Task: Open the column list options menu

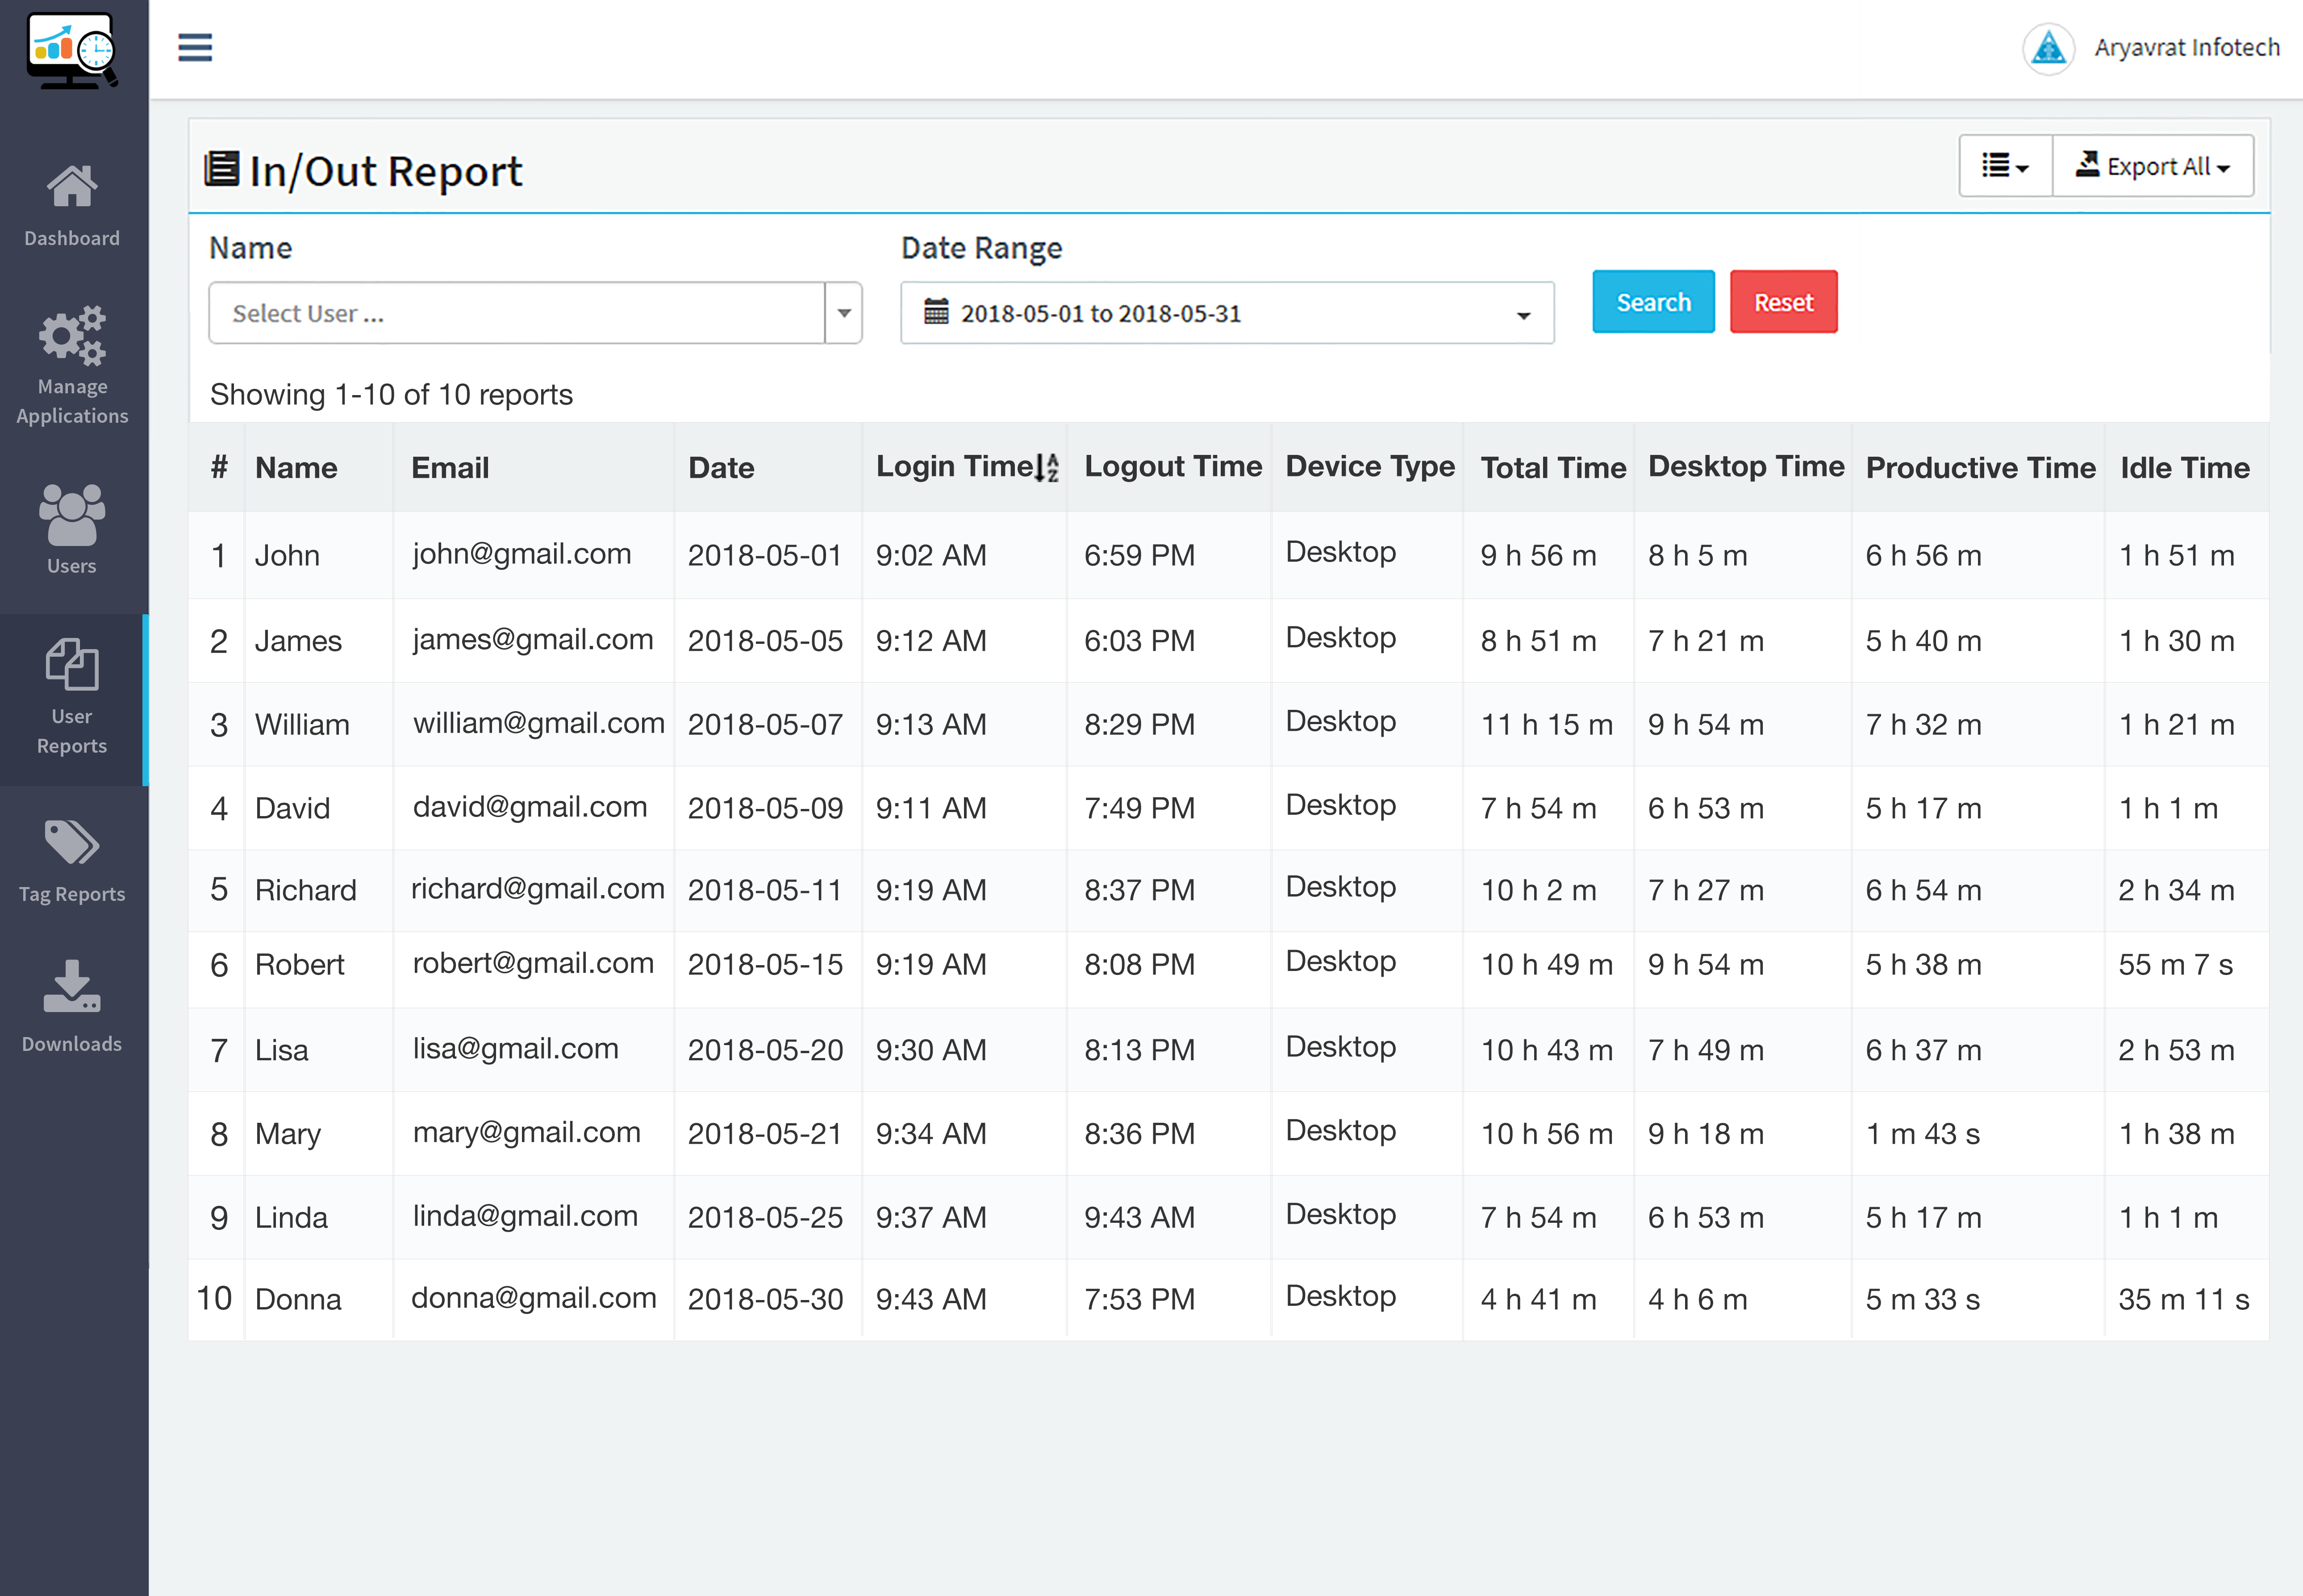Action: 2004,165
